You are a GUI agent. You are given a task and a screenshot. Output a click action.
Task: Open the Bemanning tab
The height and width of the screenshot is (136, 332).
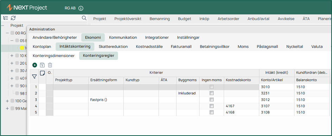[x=160, y=19]
